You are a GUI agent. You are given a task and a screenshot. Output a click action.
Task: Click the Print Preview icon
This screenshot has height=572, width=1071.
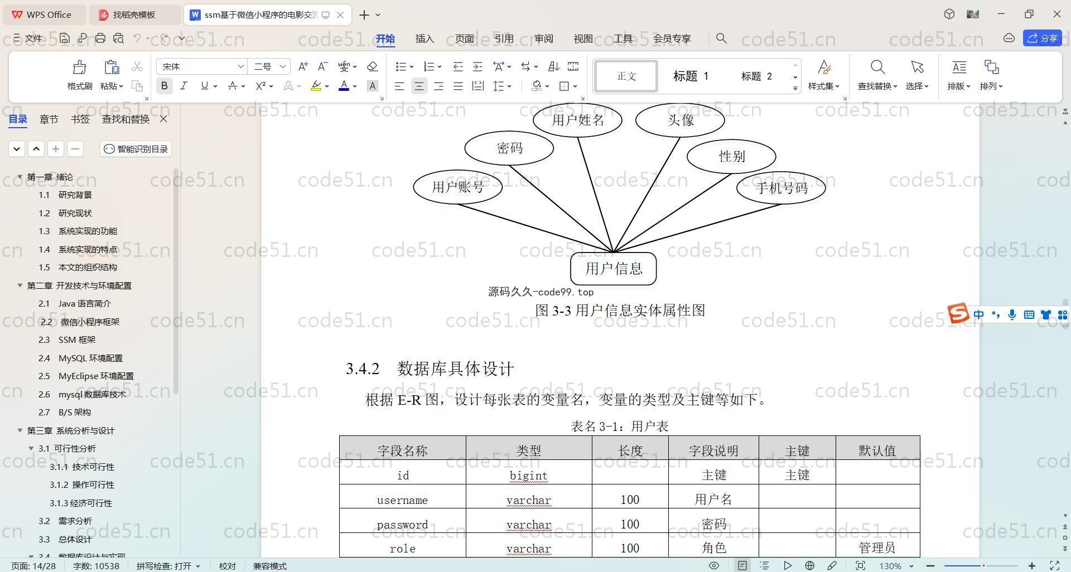pos(118,38)
